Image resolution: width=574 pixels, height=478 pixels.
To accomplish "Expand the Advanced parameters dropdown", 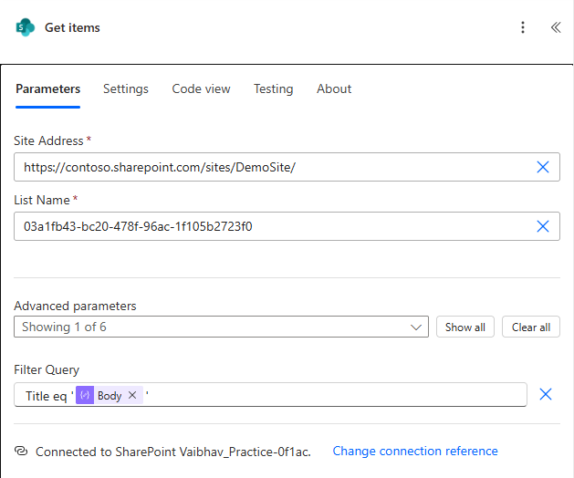I will 221,327.
